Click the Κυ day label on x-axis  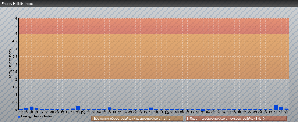(208, 113)
